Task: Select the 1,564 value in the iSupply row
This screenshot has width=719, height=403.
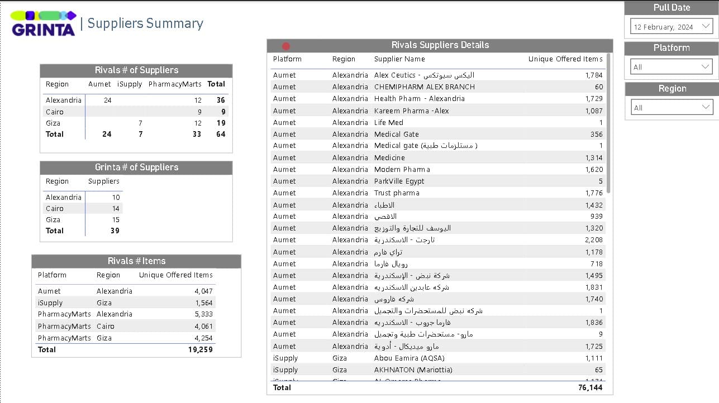Action: click(203, 303)
